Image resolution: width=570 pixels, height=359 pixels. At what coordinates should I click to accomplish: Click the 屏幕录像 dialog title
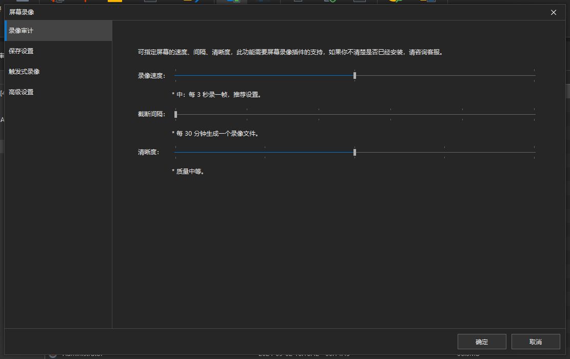click(x=22, y=12)
